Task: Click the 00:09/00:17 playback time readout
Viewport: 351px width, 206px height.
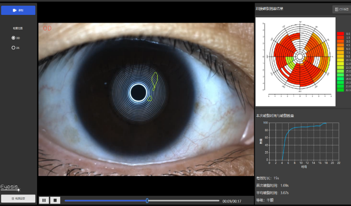Action: coord(232,201)
